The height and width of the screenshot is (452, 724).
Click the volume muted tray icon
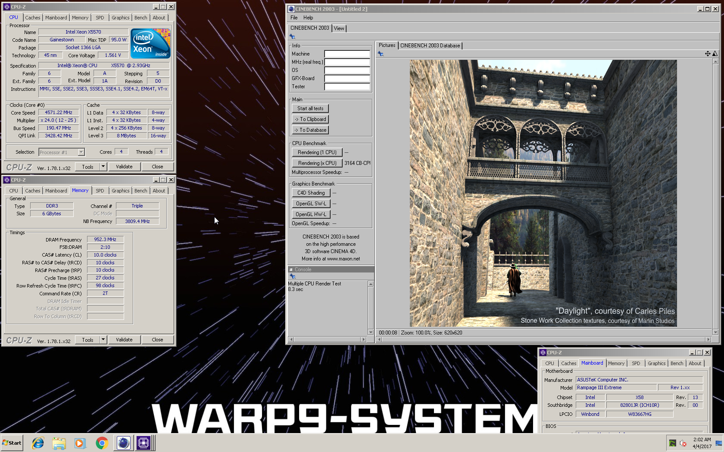683,443
